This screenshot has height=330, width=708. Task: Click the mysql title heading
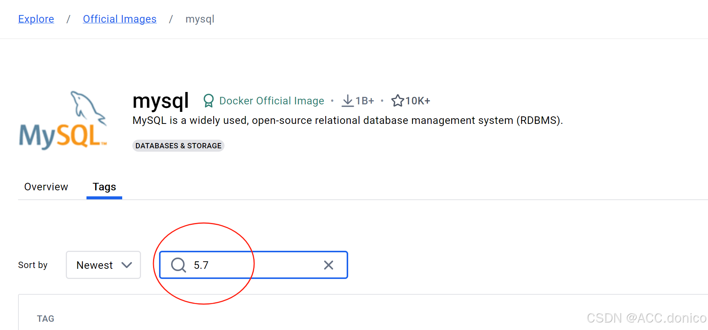(161, 101)
